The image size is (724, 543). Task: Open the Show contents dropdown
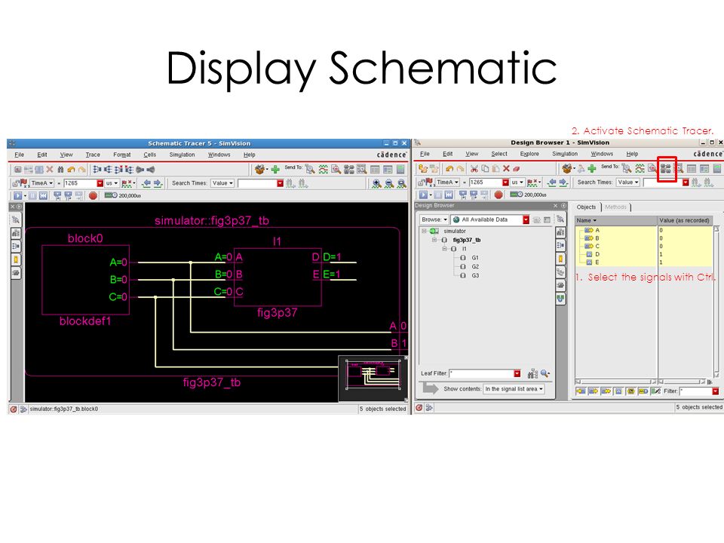click(514, 389)
